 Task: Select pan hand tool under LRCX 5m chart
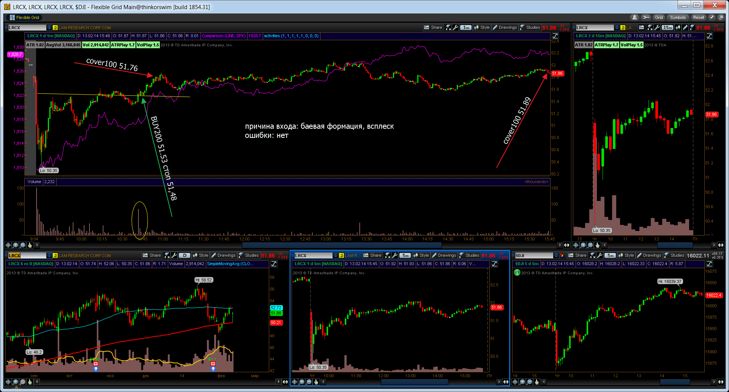316,382
